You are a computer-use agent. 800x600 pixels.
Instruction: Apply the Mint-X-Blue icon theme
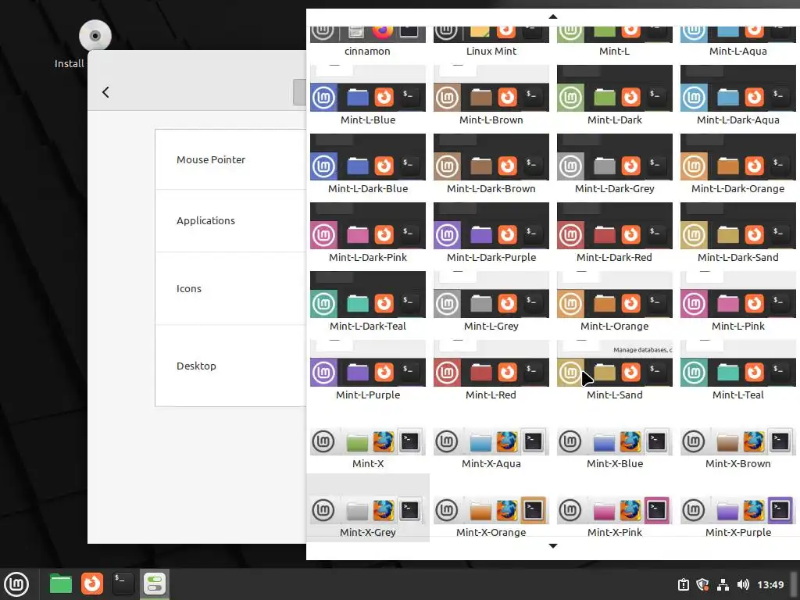[x=614, y=448]
